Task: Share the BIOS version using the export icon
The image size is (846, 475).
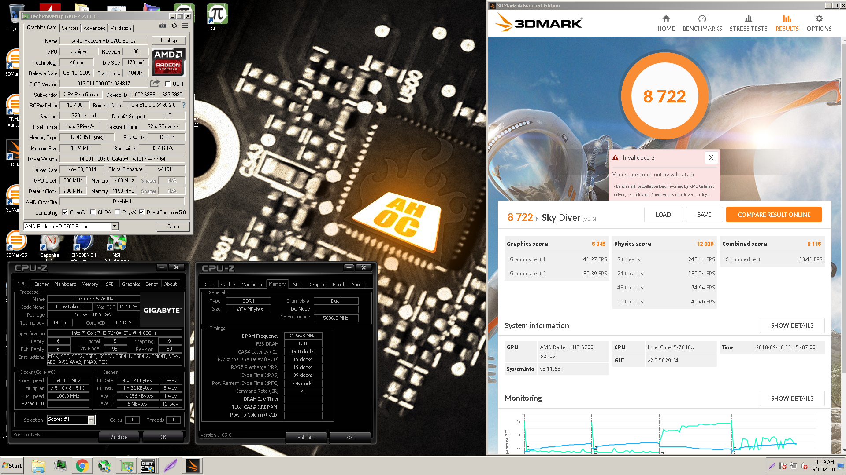Action: point(155,84)
